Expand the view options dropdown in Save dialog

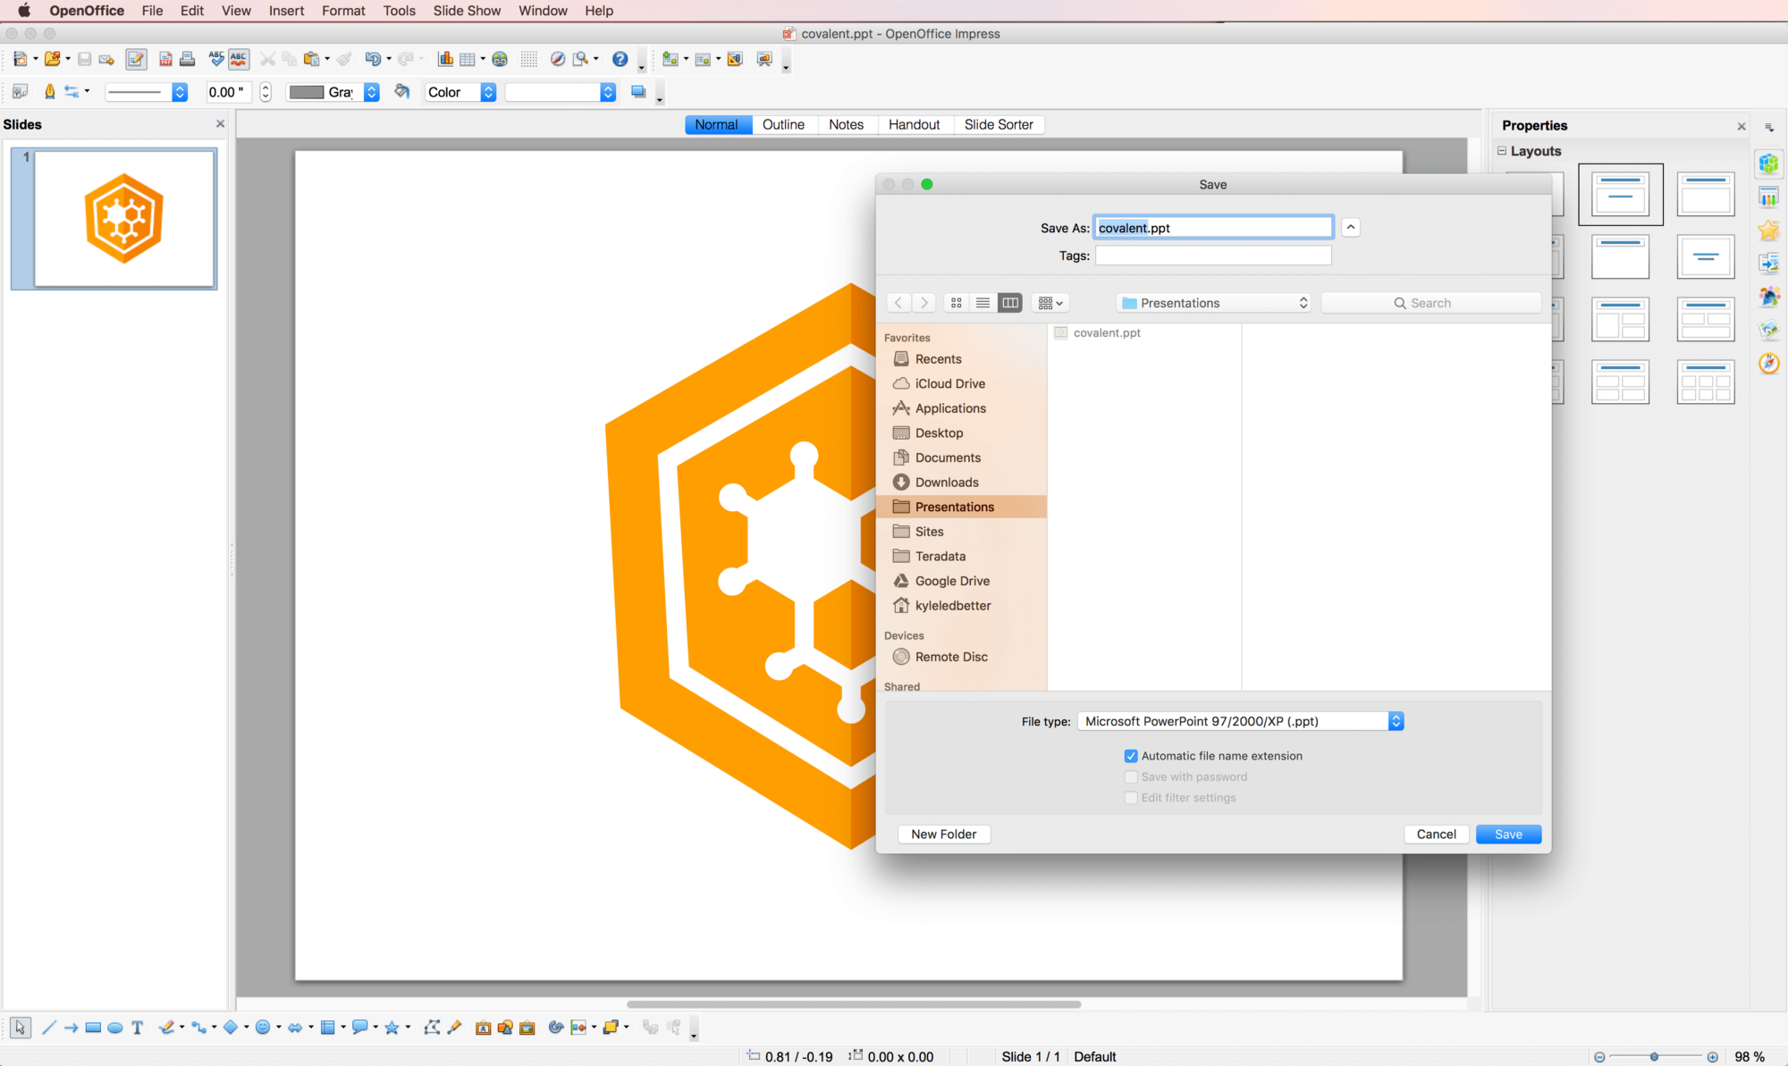click(x=1050, y=302)
